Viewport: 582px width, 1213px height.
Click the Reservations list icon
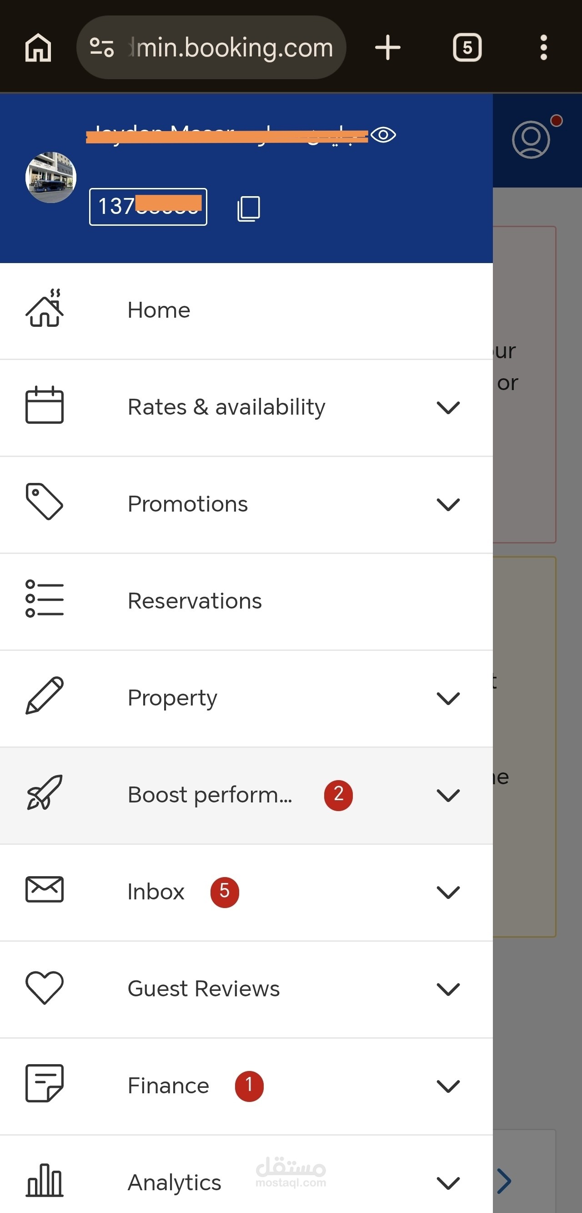(44, 599)
